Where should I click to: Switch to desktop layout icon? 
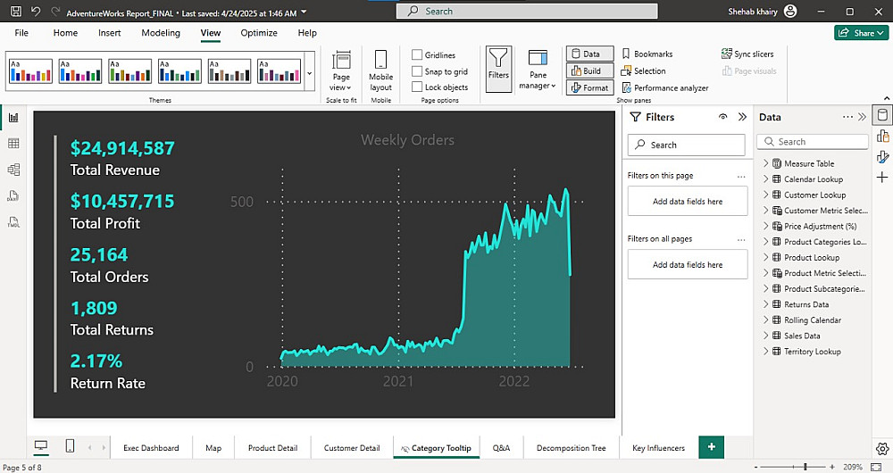[x=41, y=446]
